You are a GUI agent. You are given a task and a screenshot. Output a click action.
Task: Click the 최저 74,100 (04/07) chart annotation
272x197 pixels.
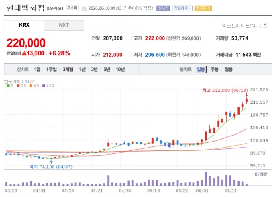click(x=51, y=167)
